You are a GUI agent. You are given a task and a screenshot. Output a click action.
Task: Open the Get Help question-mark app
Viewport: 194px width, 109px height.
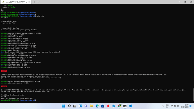click(x=114, y=106)
